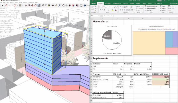Open the Camera menu in SketchUp

pyautogui.click(x=12, y=3)
